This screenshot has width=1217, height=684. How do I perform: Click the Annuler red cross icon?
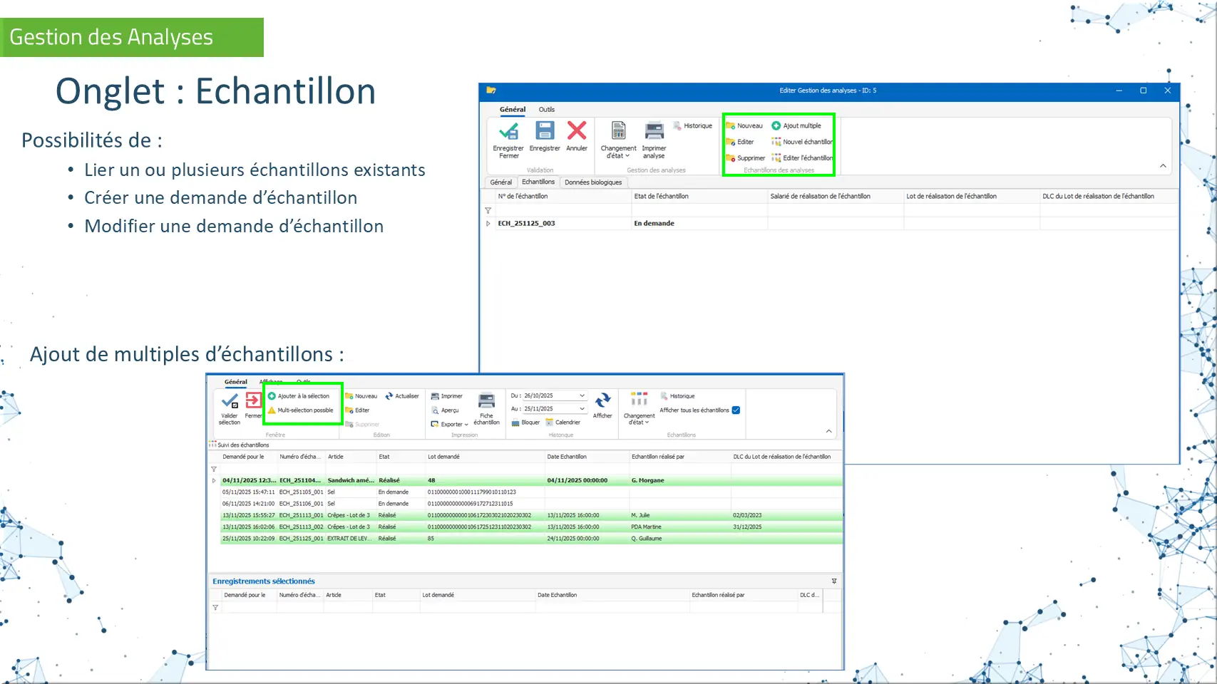point(576,131)
